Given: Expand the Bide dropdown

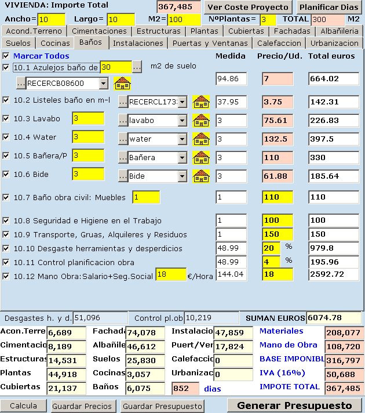Looking at the screenshot, I should pos(182,176).
